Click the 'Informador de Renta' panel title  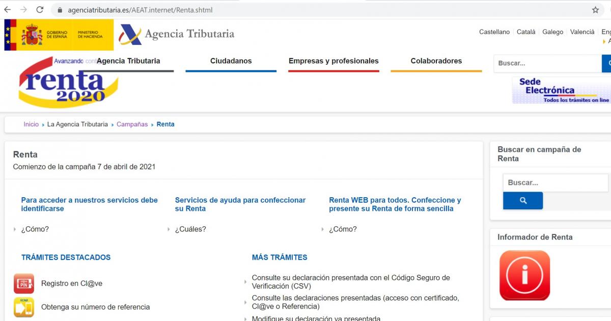tap(535, 237)
